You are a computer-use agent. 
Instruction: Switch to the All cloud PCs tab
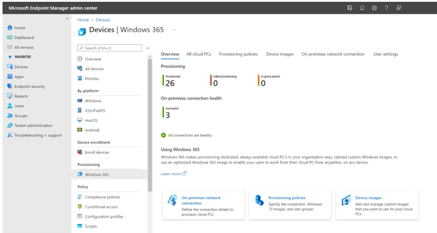[x=199, y=54]
